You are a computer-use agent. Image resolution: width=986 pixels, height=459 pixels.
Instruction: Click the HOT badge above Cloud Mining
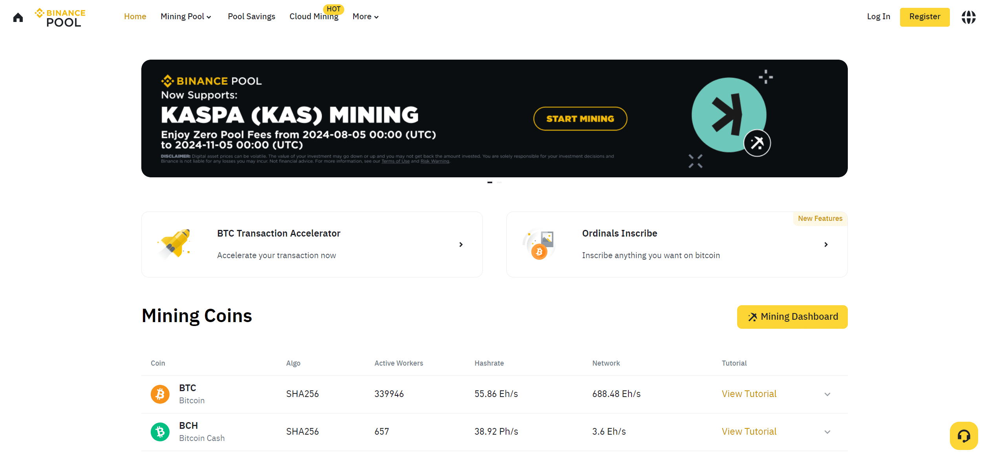(x=334, y=9)
